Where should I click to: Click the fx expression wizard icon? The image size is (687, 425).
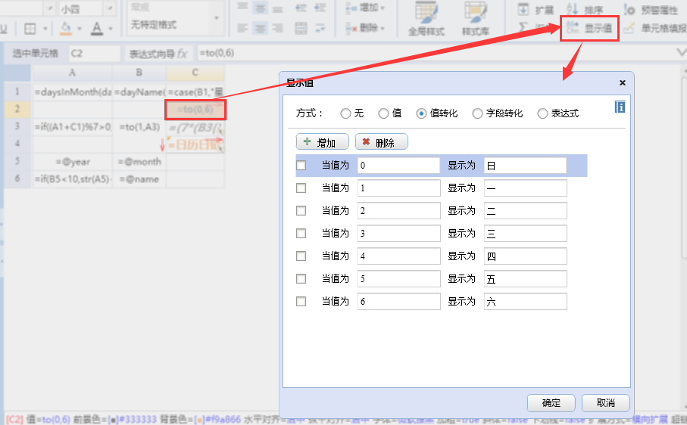pos(182,54)
